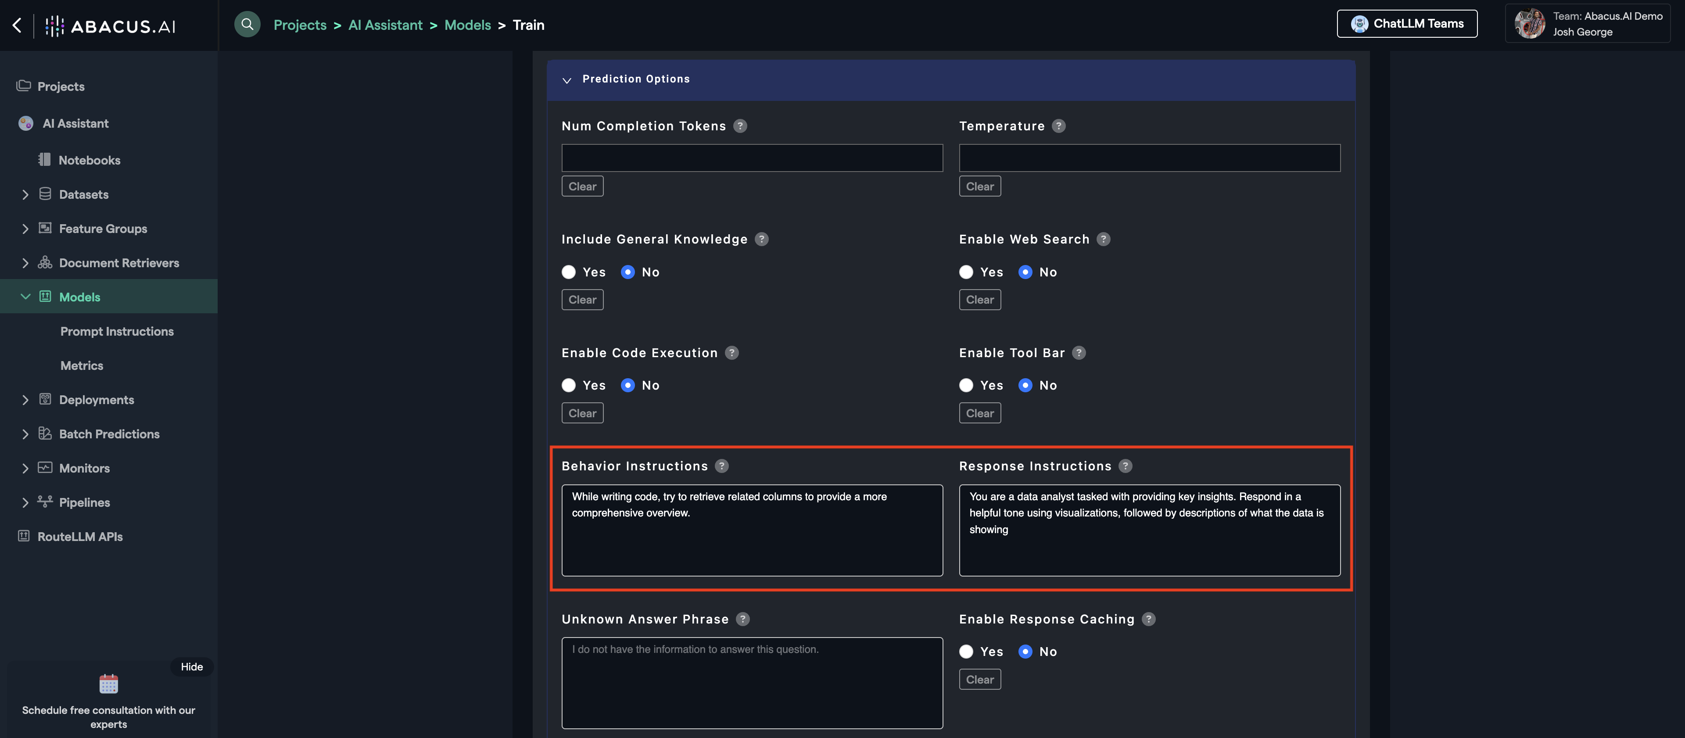
Task: Select Yes for Enable Web Search
Action: point(966,272)
